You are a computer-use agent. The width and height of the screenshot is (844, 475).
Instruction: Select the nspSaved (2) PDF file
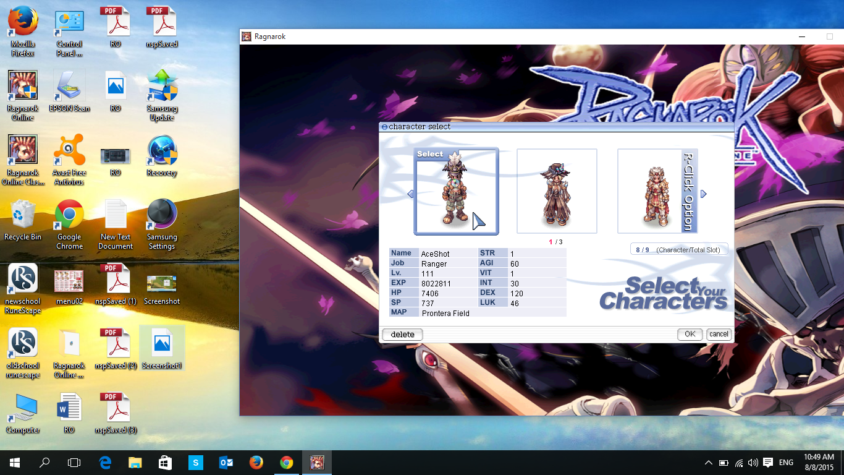[116, 348]
